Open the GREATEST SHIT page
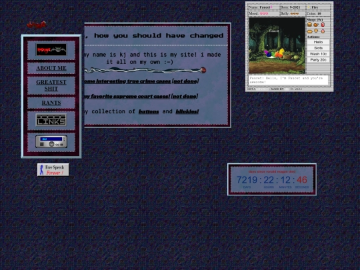This screenshot has height=270, width=360. 51,85
